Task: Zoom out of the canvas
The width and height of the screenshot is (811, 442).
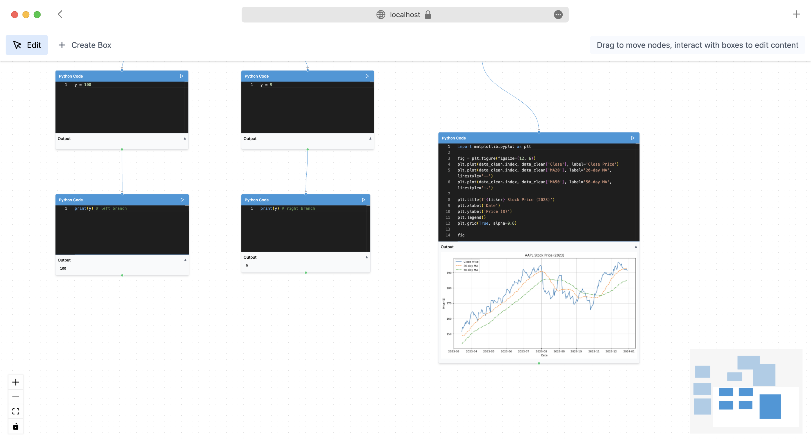Action: (x=16, y=397)
